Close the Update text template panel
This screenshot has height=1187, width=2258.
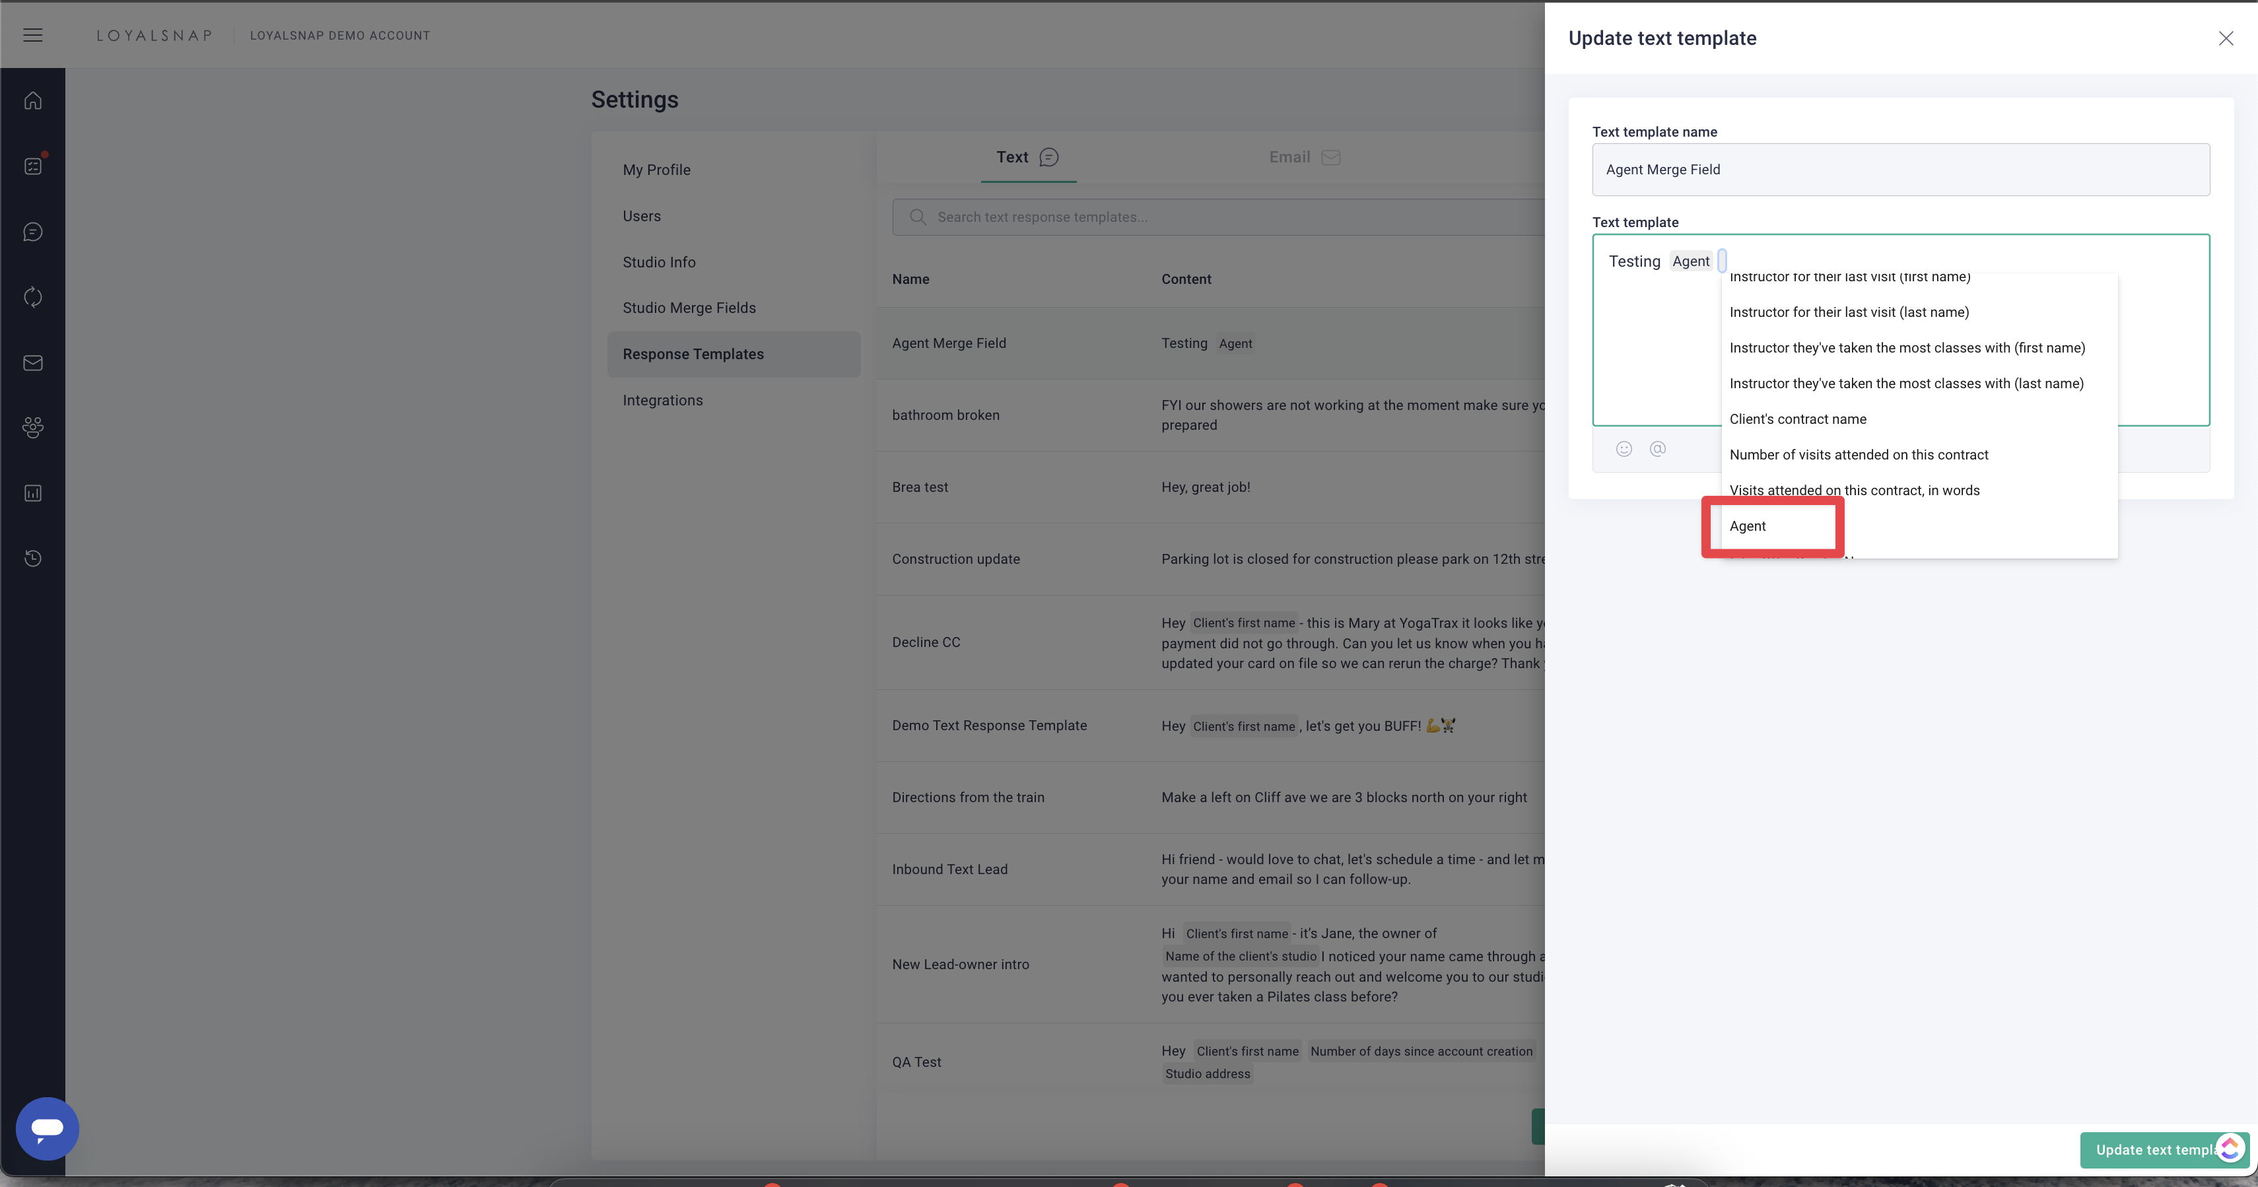click(2225, 38)
